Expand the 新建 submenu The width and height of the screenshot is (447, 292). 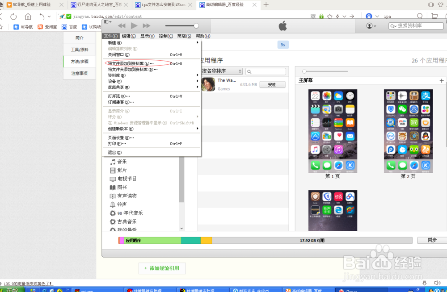[x=152, y=43]
